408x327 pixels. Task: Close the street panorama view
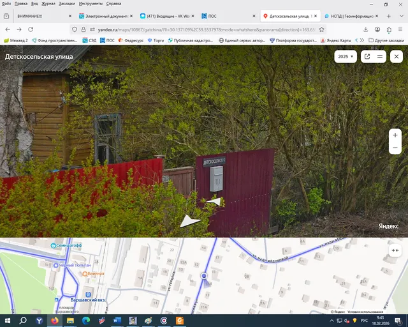point(397,56)
